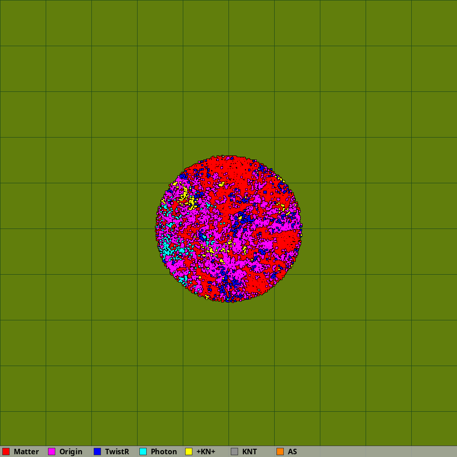Viewport: 457px width, 457px height.
Task: Select the Photon text label
Action: pyautogui.click(x=164, y=452)
